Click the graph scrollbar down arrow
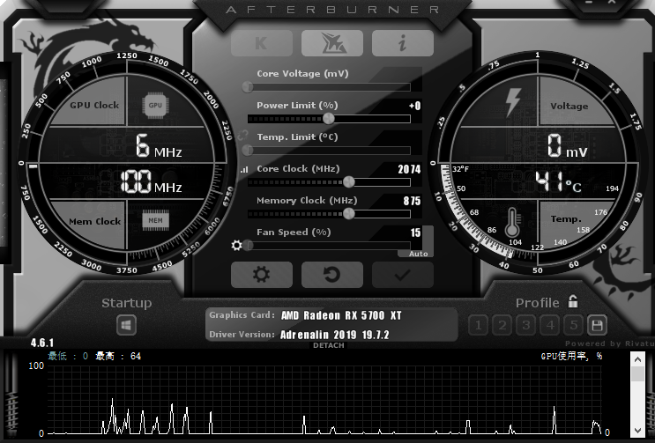The width and height of the screenshot is (655, 443). tap(637, 430)
